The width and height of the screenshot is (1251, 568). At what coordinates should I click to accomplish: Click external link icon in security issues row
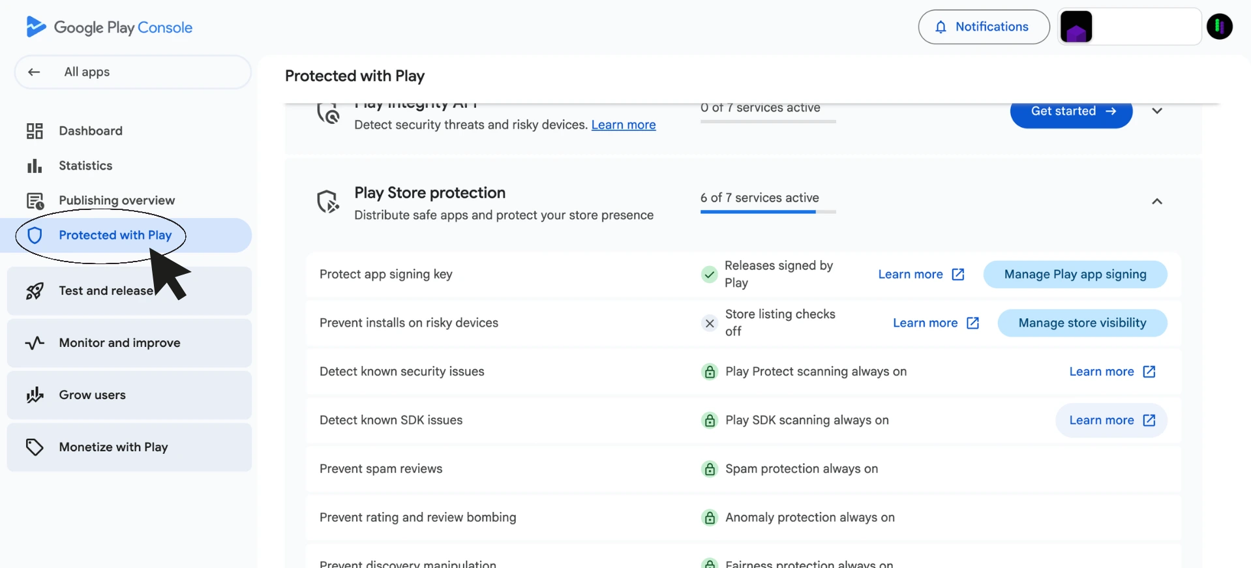1149,372
